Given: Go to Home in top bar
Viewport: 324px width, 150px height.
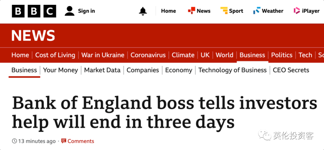Looking at the screenshot, I should (168, 11).
